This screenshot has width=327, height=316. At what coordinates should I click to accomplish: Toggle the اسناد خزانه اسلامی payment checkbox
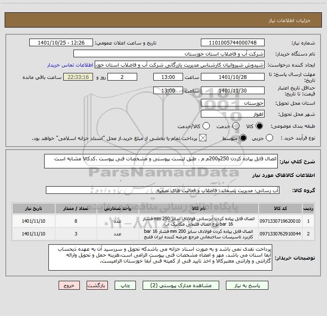203,138
